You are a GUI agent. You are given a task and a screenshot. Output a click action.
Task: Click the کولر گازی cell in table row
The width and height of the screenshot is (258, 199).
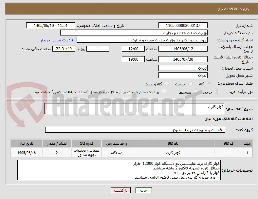173,153
